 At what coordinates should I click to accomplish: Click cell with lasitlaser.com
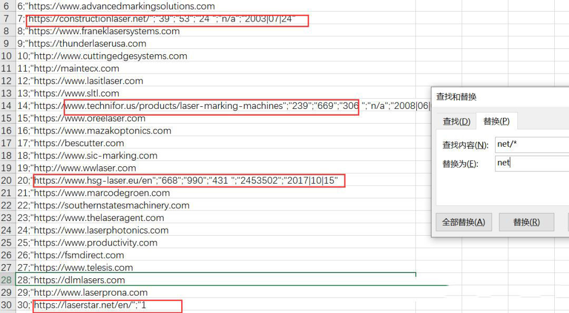[216, 80]
